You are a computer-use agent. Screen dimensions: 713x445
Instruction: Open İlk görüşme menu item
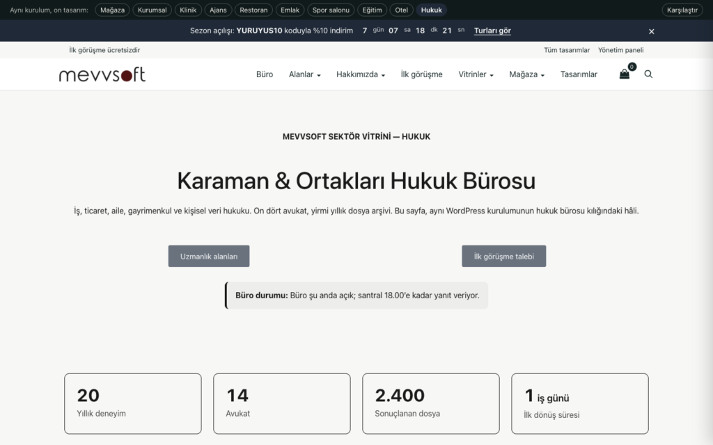tap(421, 74)
